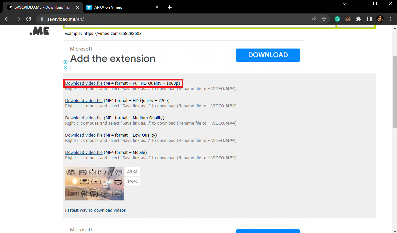Open a new browser tab

point(170,7)
